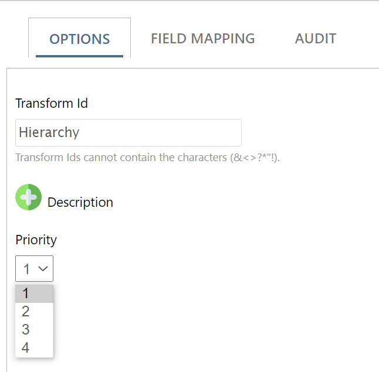Switch to the FIELD MAPPING tab

pyautogui.click(x=203, y=39)
